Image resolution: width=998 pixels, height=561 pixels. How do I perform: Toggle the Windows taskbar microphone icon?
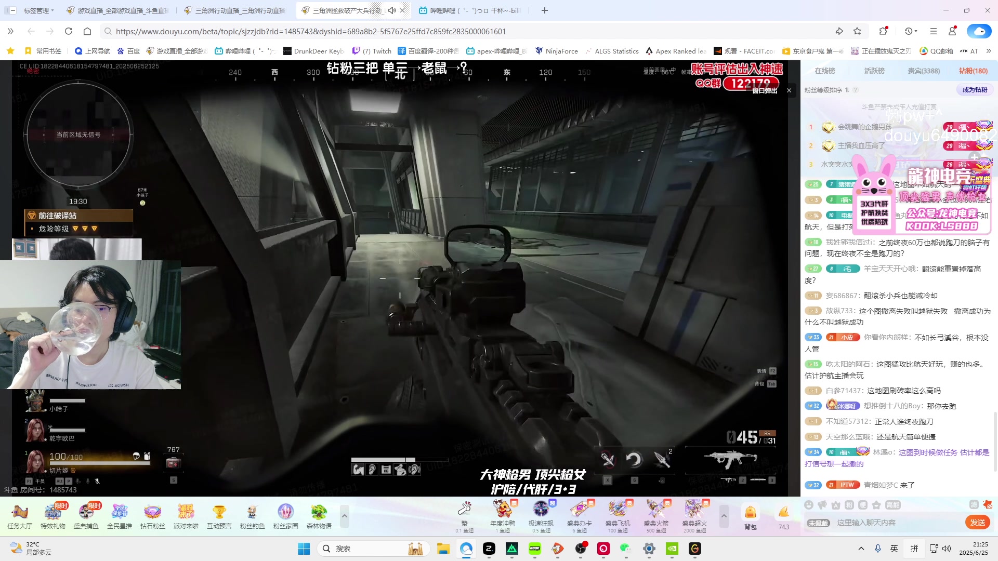pyautogui.click(x=878, y=549)
